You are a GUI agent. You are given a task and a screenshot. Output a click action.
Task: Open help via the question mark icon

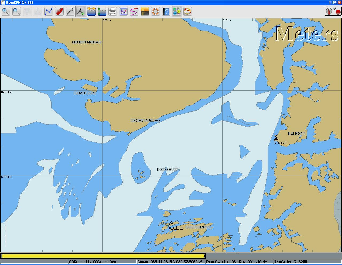pyautogui.click(x=166, y=11)
